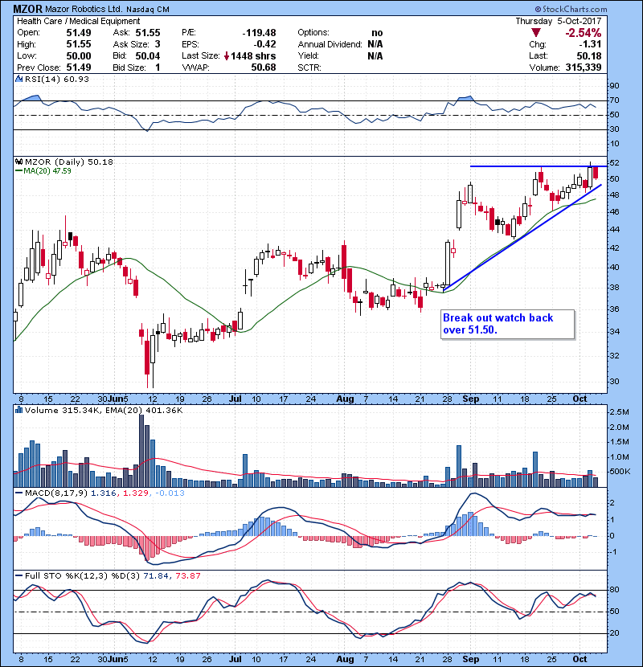
Task: Click the MZOR (Daily) 50.18 chart label
Action: point(69,162)
